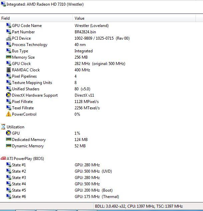This screenshot has width=203, height=211.
Task: Click the State #2 row icon
Action: [x=9, y=171]
